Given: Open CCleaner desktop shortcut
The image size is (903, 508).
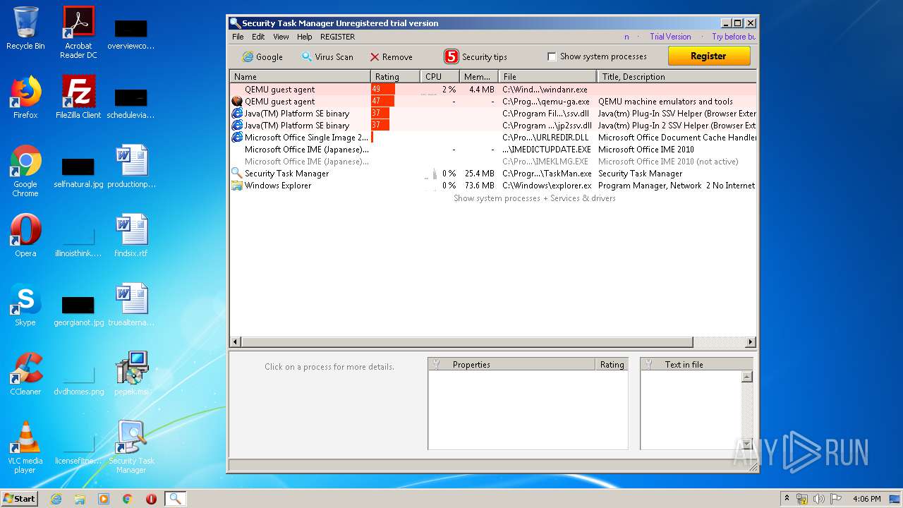Looking at the screenshot, I should tap(25, 374).
